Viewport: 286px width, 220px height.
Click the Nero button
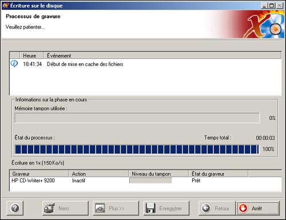pyautogui.click(x=65, y=208)
